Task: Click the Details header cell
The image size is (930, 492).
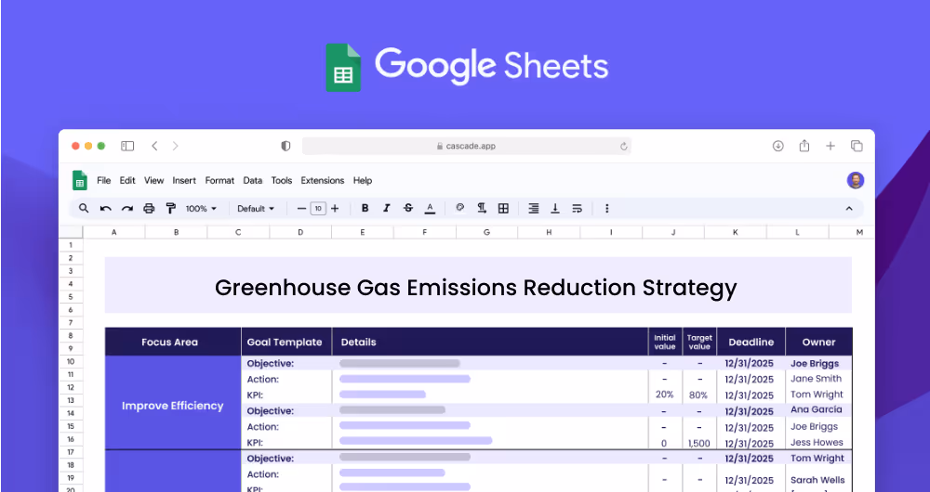Action: click(x=490, y=342)
